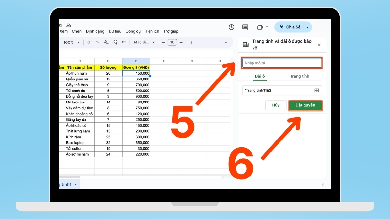The image size is (390, 219).
Task: Open the share options dropdown arrow
Action: point(308,27)
